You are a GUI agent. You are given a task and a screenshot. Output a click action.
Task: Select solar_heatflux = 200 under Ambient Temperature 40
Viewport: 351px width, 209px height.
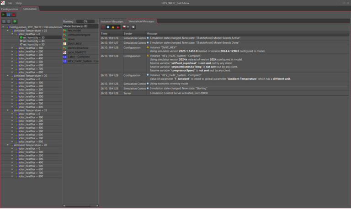(31, 156)
